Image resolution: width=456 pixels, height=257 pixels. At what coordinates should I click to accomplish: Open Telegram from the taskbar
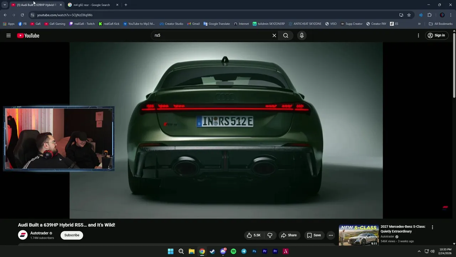pos(244,251)
